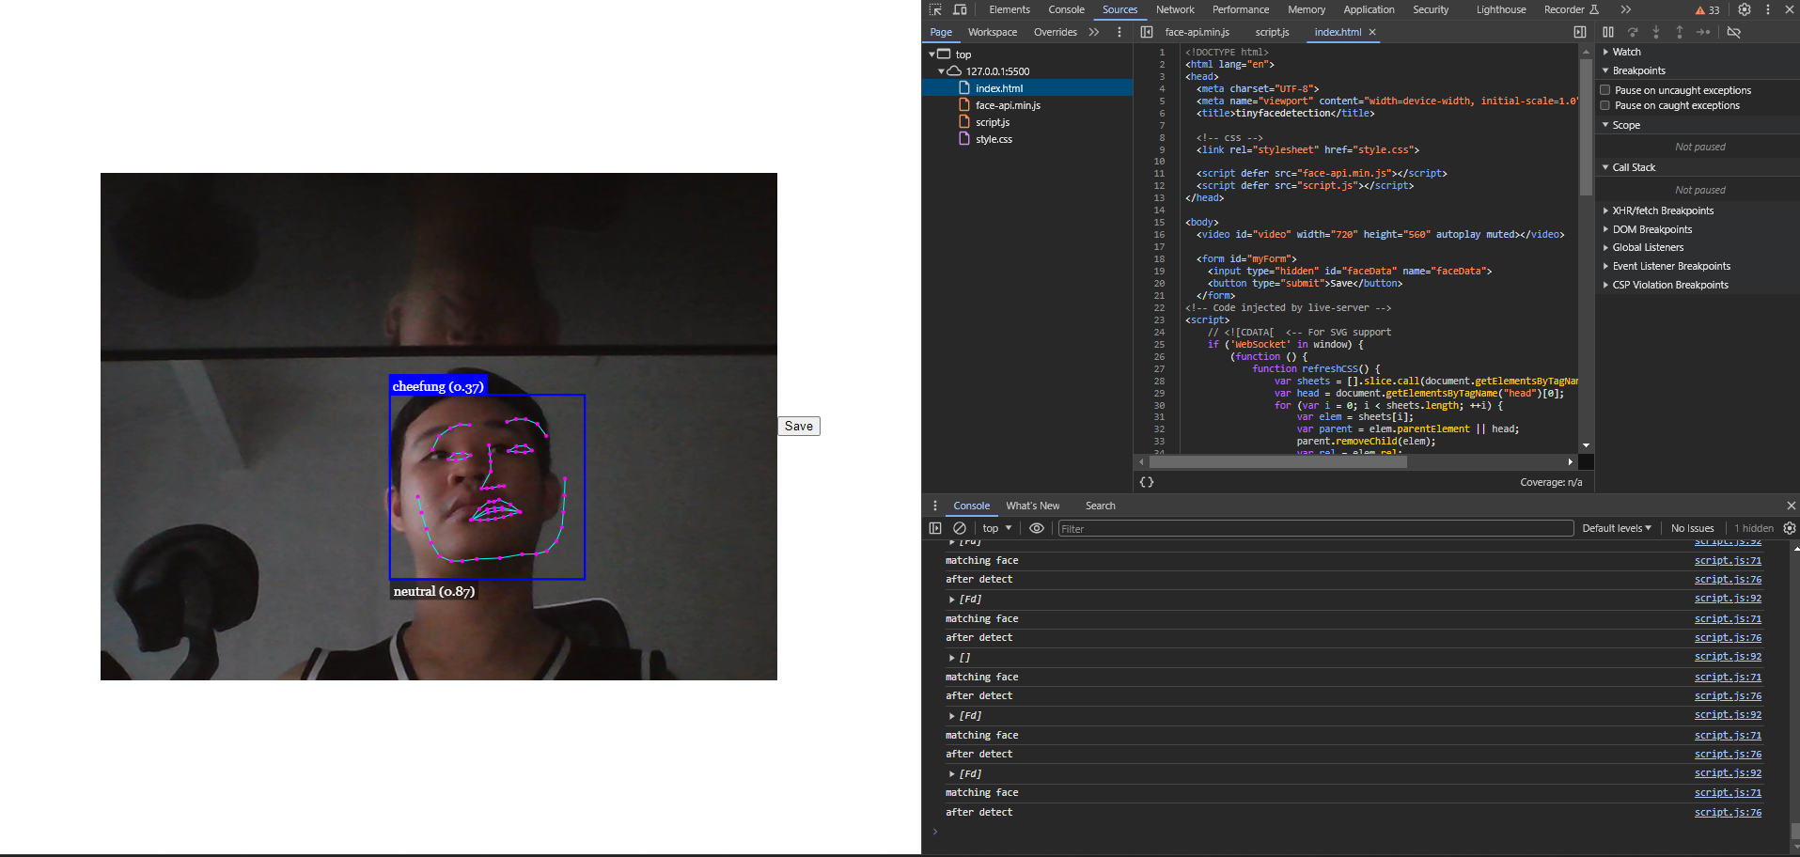Image resolution: width=1800 pixels, height=857 pixels.
Task: Enable Pause on caught exceptions
Action: [1605, 105]
